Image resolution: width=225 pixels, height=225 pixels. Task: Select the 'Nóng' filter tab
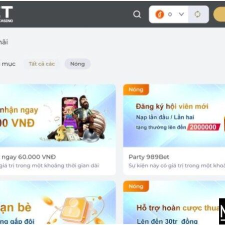click(x=77, y=64)
